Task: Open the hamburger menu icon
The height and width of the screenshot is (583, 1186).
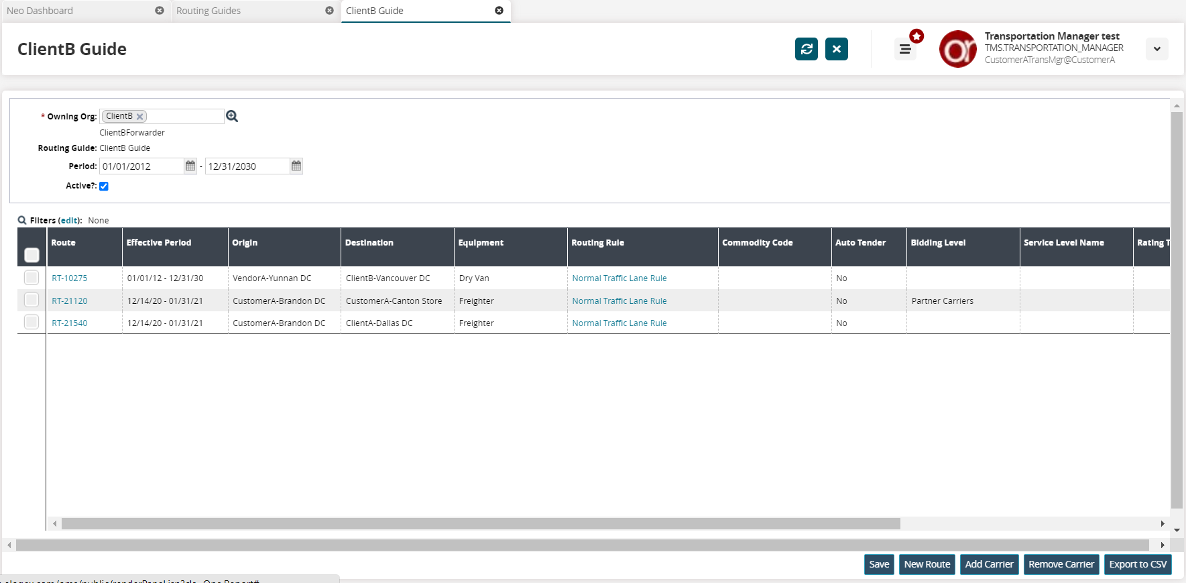Action: 905,49
